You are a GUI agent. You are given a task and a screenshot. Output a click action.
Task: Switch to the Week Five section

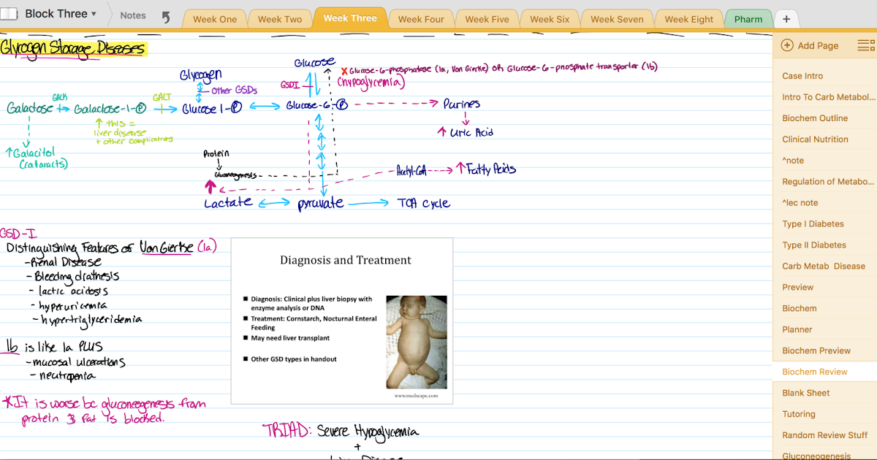pos(487,20)
